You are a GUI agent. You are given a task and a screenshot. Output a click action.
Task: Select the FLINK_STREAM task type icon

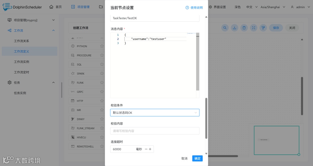(x=73, y=128)
